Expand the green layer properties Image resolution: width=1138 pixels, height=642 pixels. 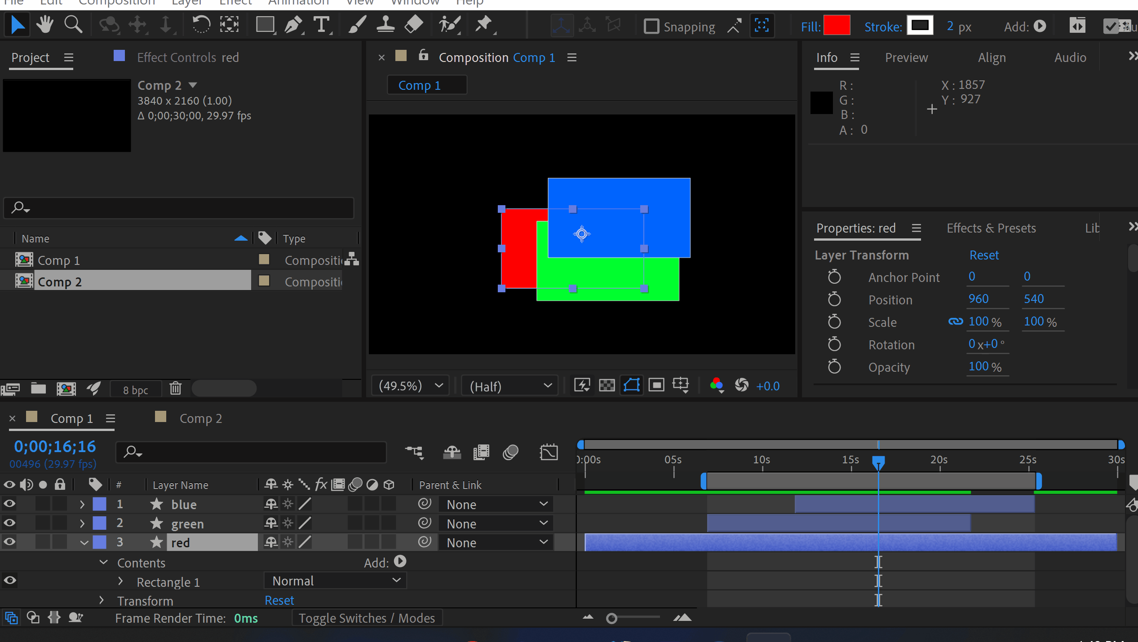point(82,523)
